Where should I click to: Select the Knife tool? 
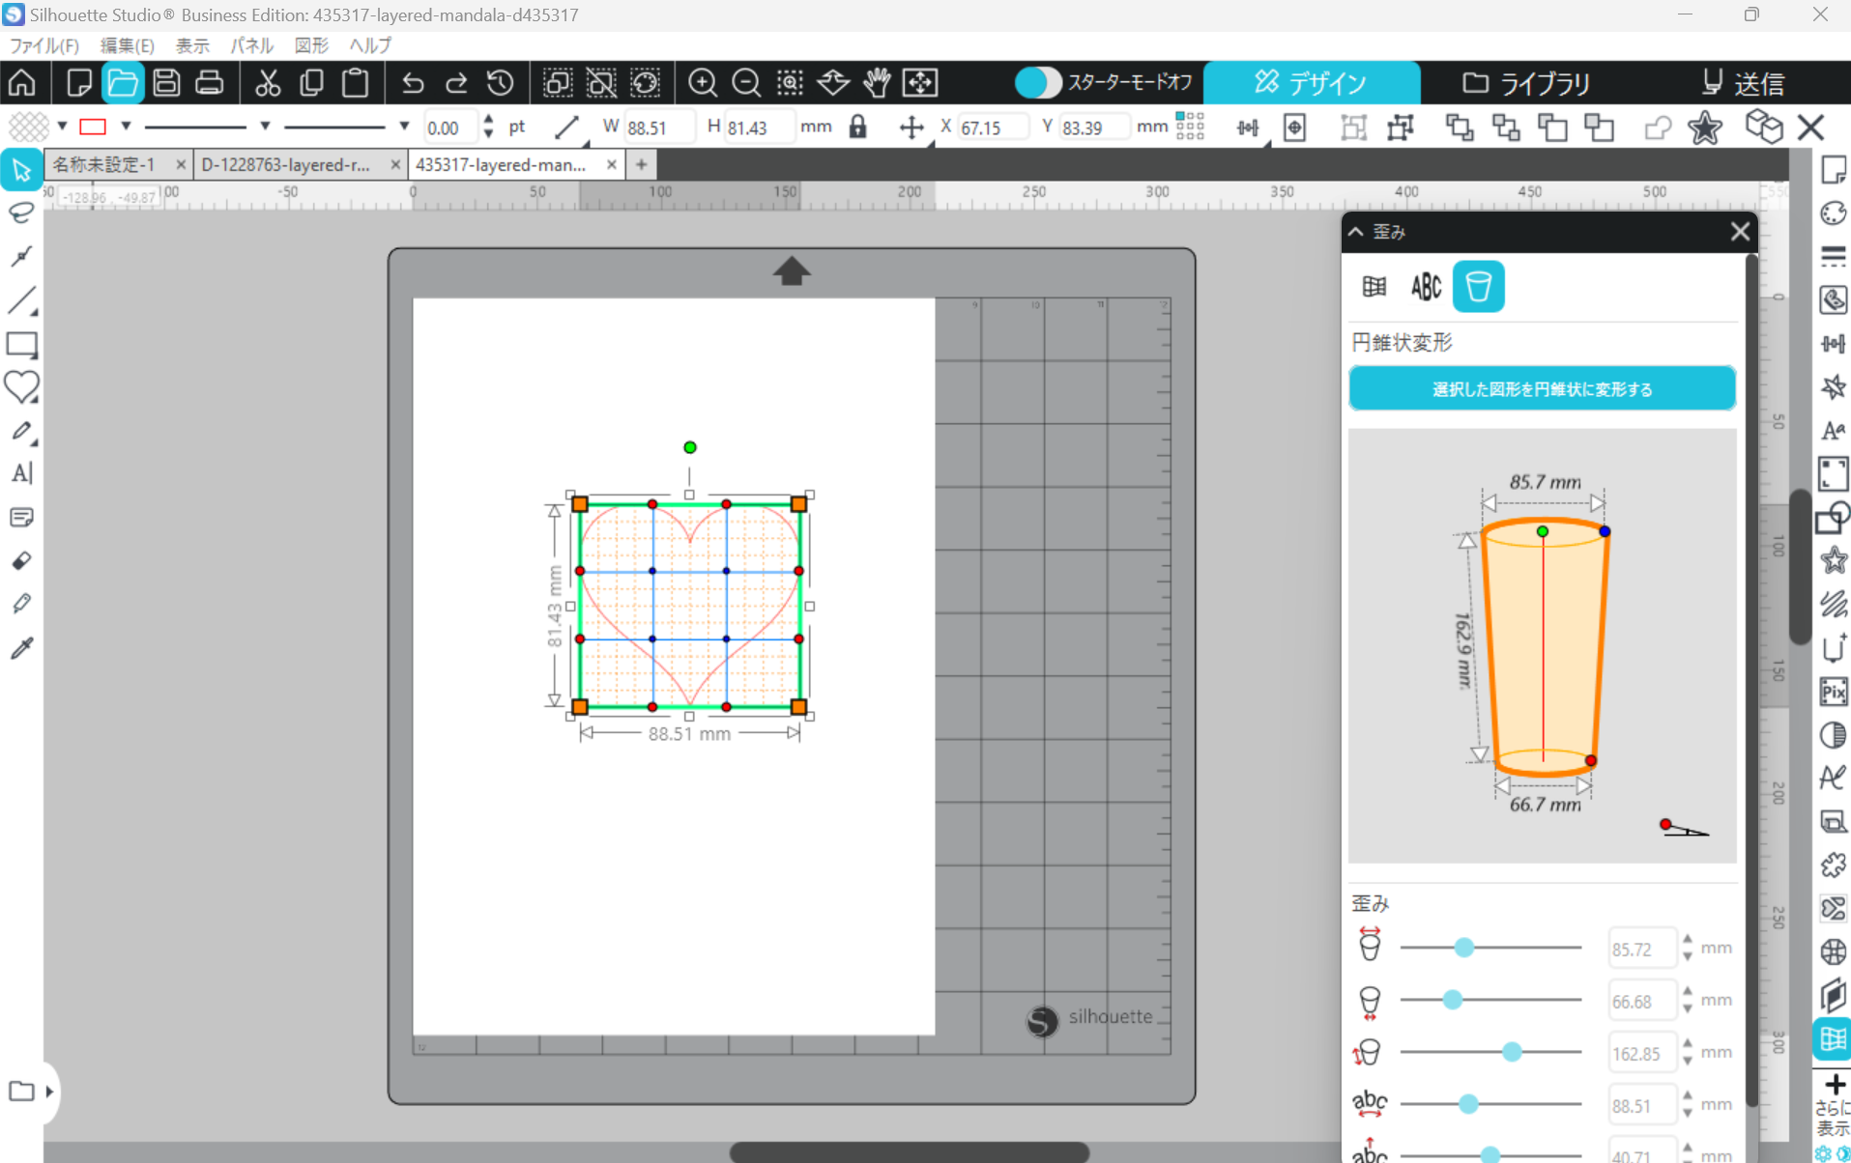pos(21,604)
